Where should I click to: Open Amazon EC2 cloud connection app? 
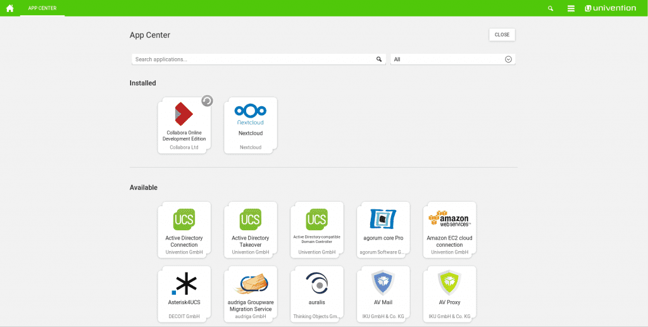[450, 230]
